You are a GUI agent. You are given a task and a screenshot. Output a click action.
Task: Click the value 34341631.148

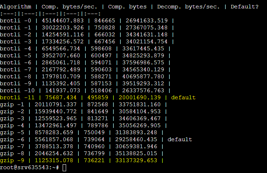(x=147, y=35)
